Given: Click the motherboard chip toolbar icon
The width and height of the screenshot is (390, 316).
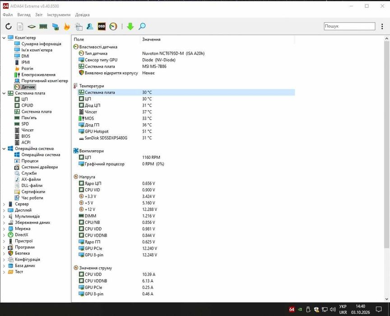Looking at the screenshot, I should (x=32, y=26).
